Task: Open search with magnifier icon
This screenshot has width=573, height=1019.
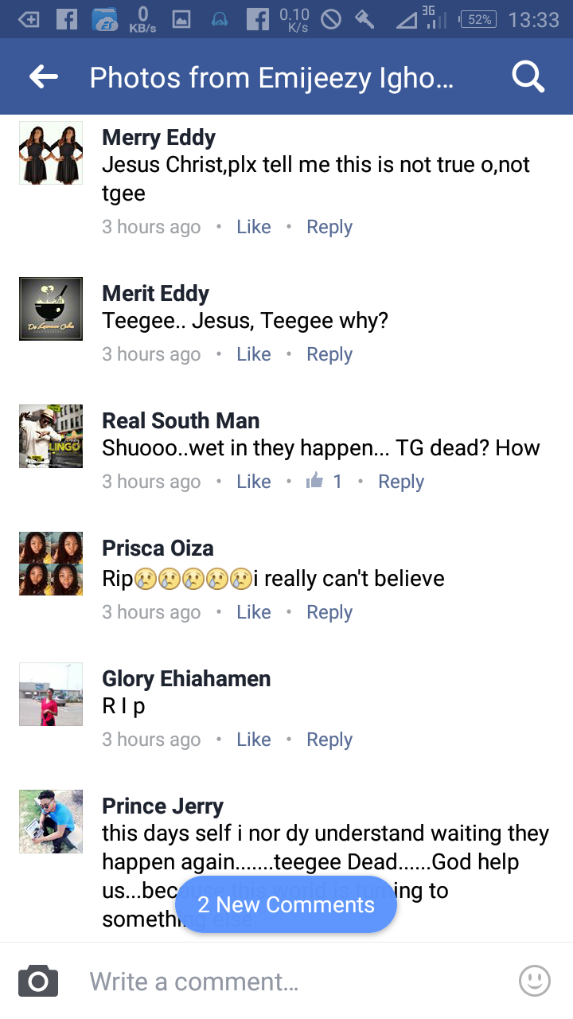Action: [x=528, y=76]
